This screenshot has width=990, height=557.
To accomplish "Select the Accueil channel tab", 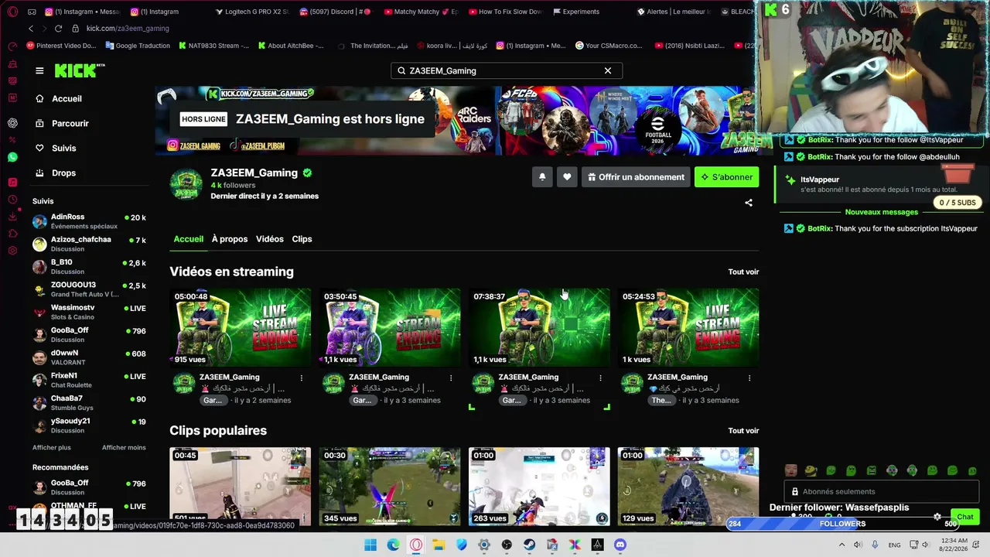I will (188, 239).
